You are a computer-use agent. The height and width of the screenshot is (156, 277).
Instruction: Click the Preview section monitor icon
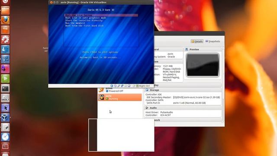pos(187,49)
